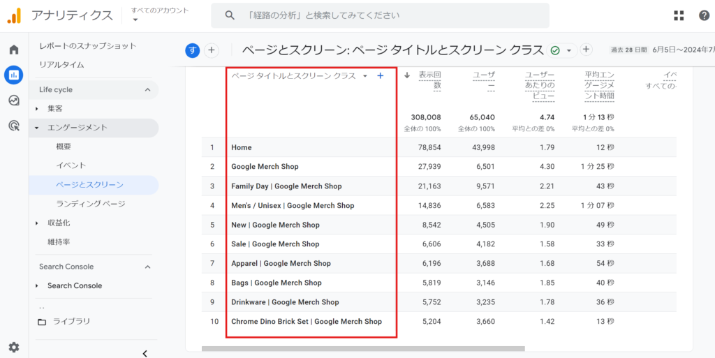Open the Explore icon in left rail
This screenshot has height=358, width=715.
coord(13,100)
